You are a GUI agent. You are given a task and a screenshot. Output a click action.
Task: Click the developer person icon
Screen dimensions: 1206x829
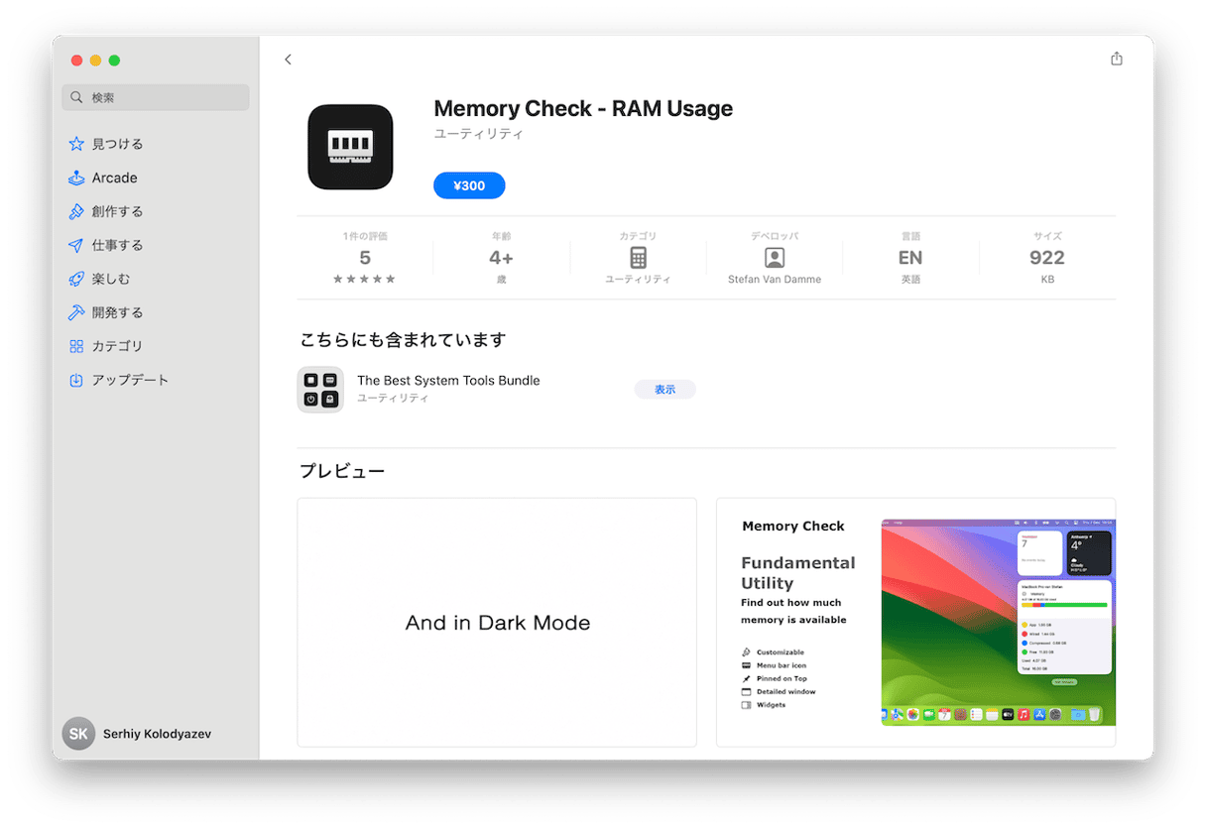[x=775, y=258]
